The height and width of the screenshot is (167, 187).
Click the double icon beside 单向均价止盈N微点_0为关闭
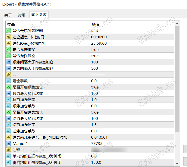(x=9, y=162)
